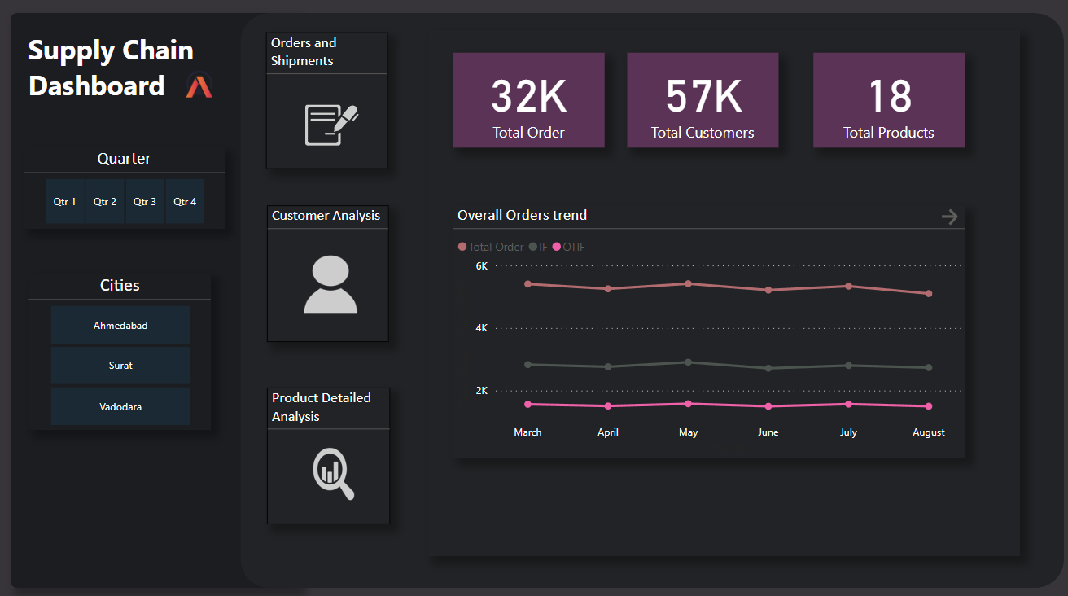Click the IF legend entry

pyautogui.click(x=538, y=247)
